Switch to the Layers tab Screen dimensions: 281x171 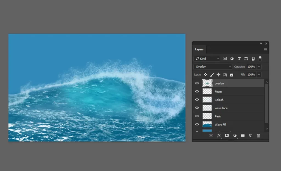pyautogui.click(x=199, y=49)
